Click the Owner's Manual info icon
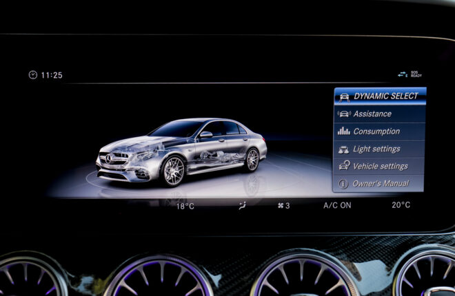The image size is (455, 296). [x=343, y=184]
